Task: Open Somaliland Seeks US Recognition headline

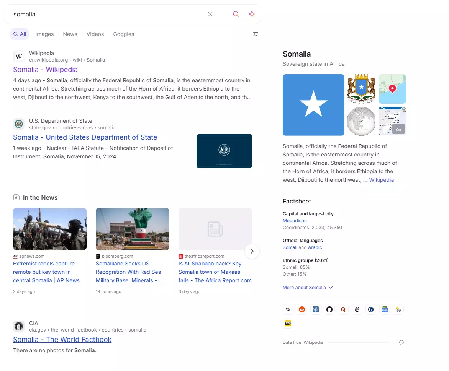Action: tap(129, 272)
